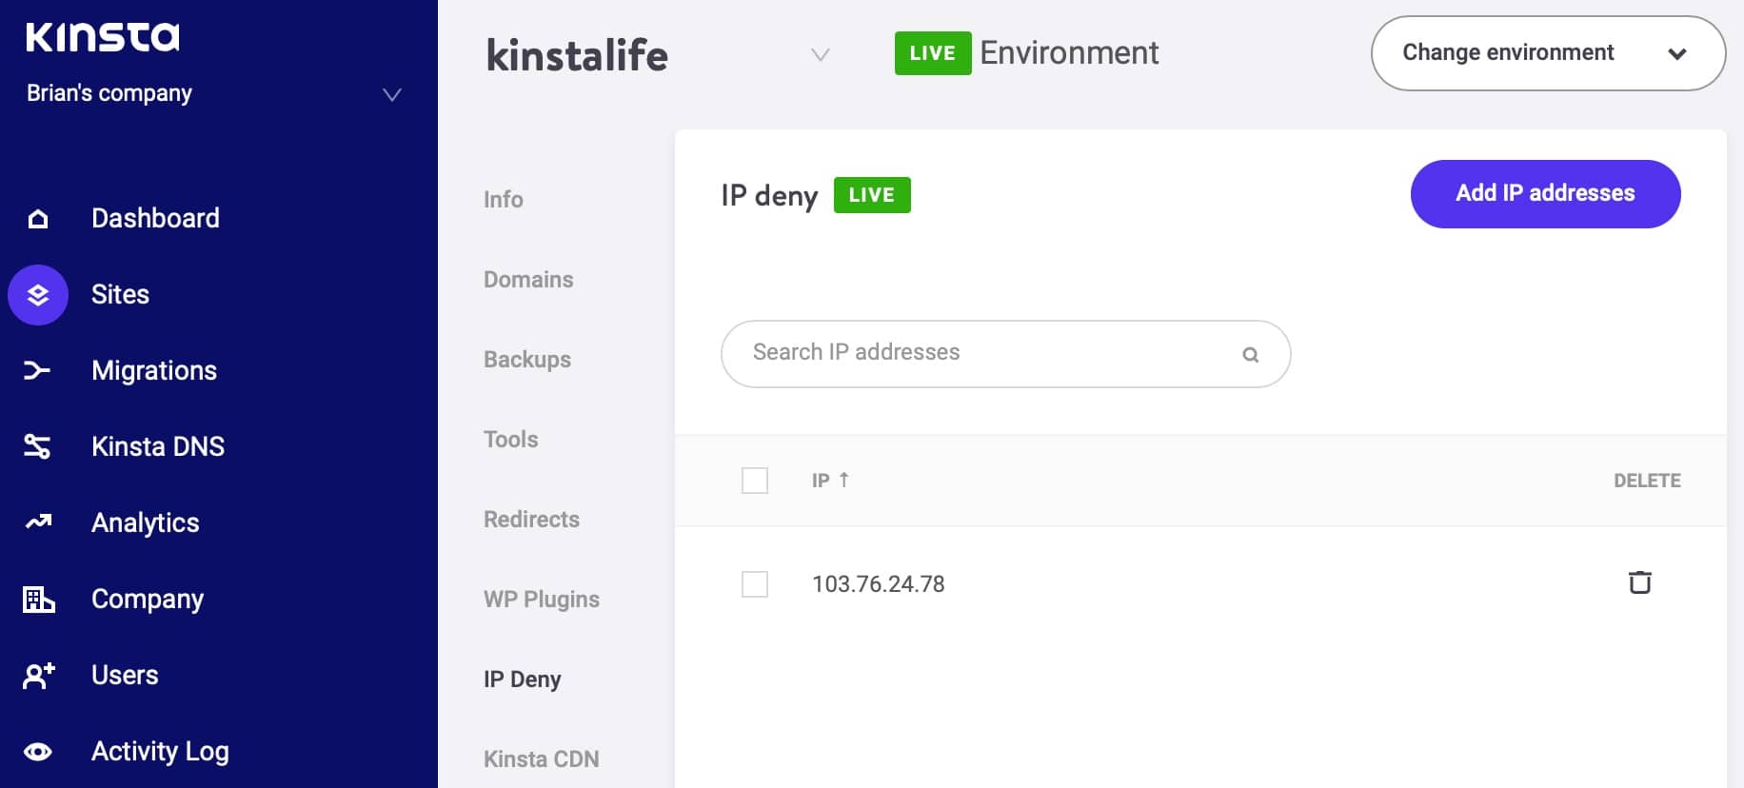Open the kinstalife site selector chevron

click(x=820, y=55)
